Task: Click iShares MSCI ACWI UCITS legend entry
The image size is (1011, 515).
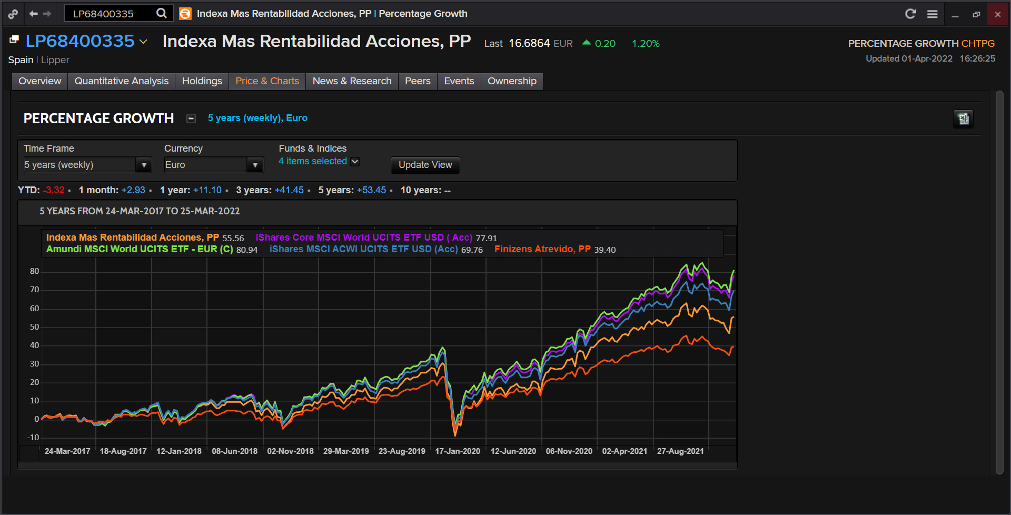Action: (x=364, y=249)
